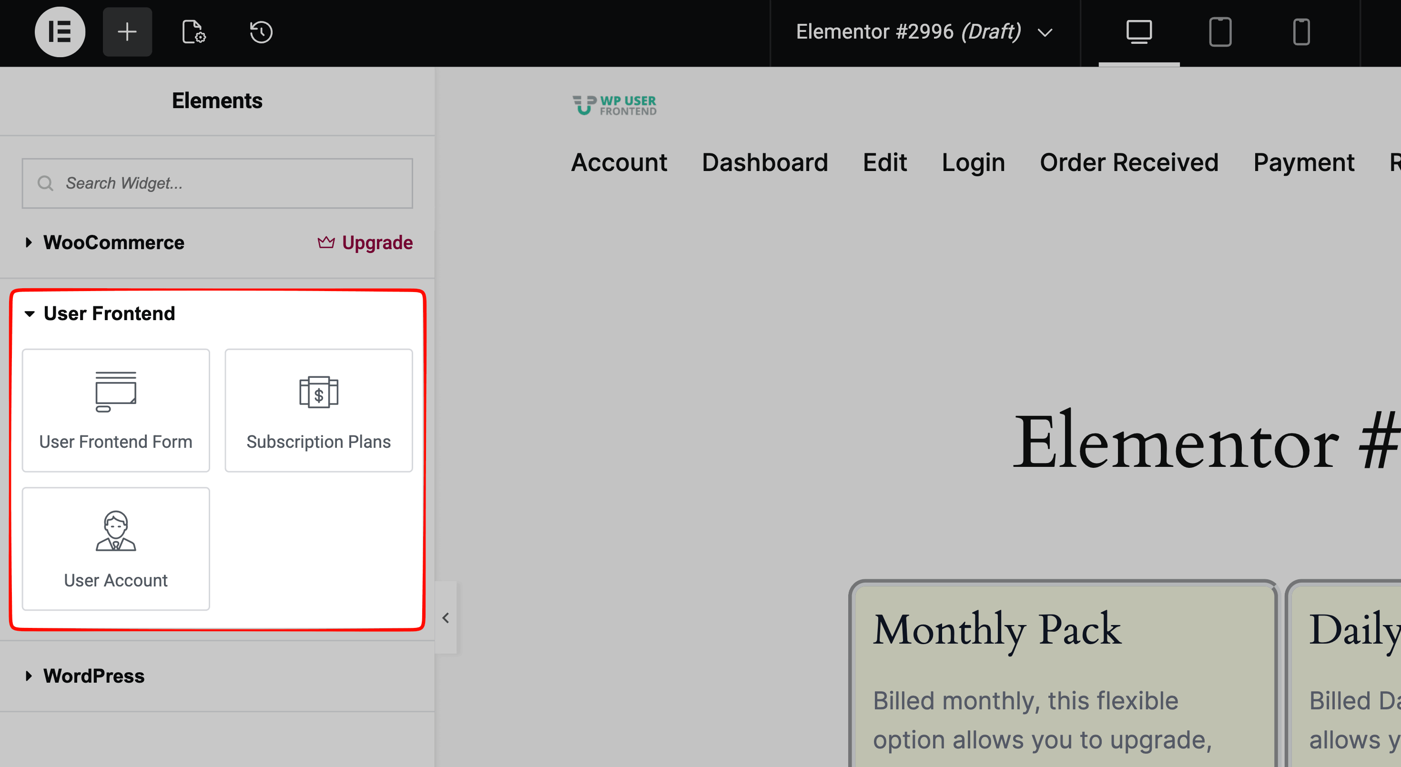Select the User Account widget
The image size is (1401, 767).
coord(115,549)
